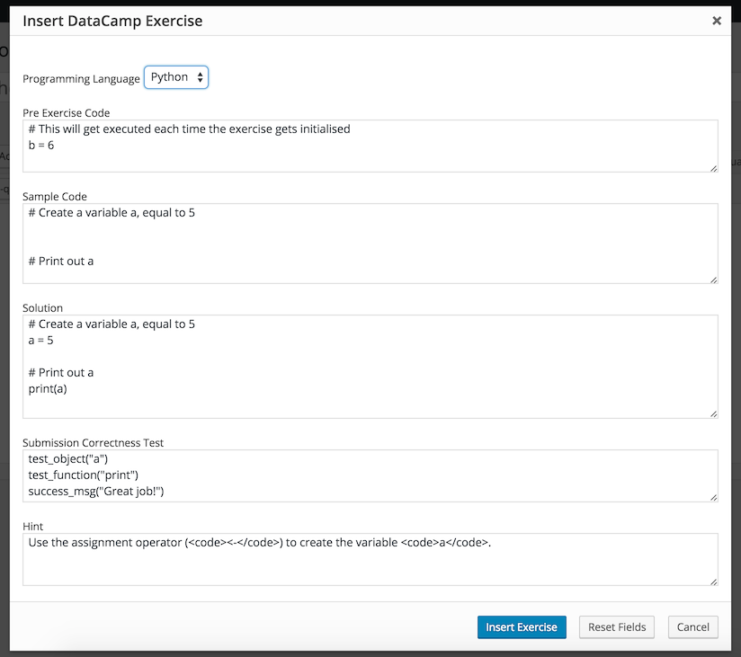
Task: Focus the Submission Correctness Test field
Action: pos(370,475)
